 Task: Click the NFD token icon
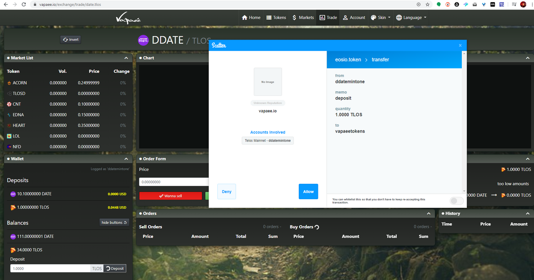tap(9, 147)
